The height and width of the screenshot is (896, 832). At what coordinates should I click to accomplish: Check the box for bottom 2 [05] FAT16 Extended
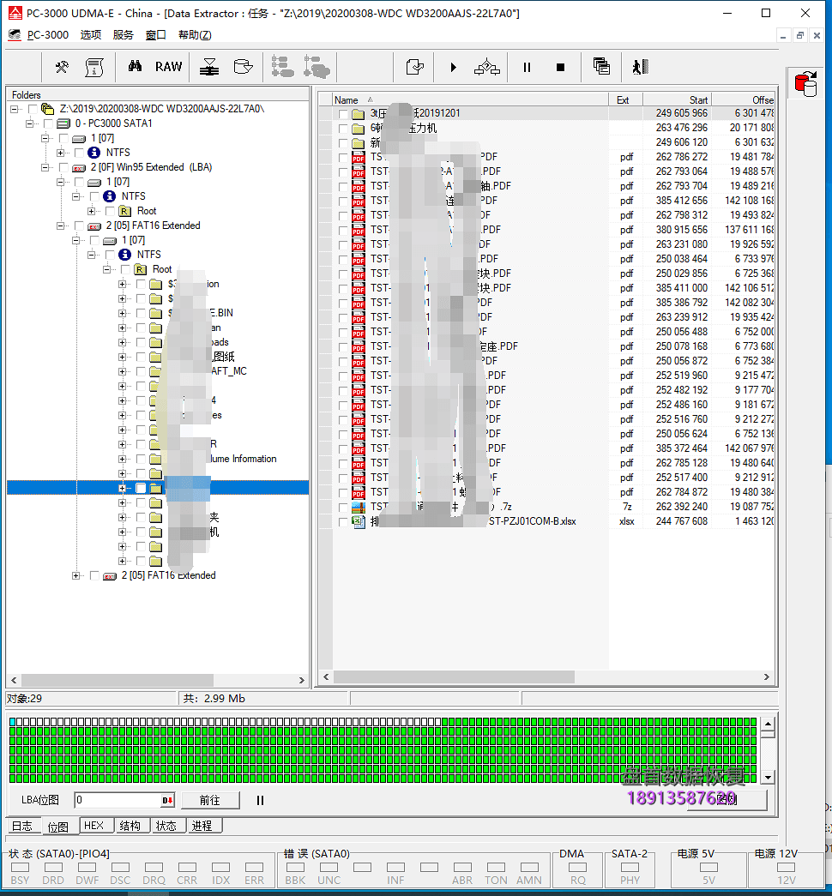(94, 575)
